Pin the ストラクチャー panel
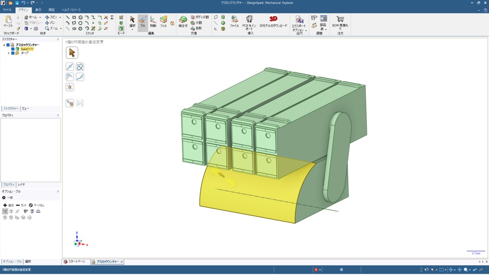This screenshot has width=489, height=275. point(58,39)
